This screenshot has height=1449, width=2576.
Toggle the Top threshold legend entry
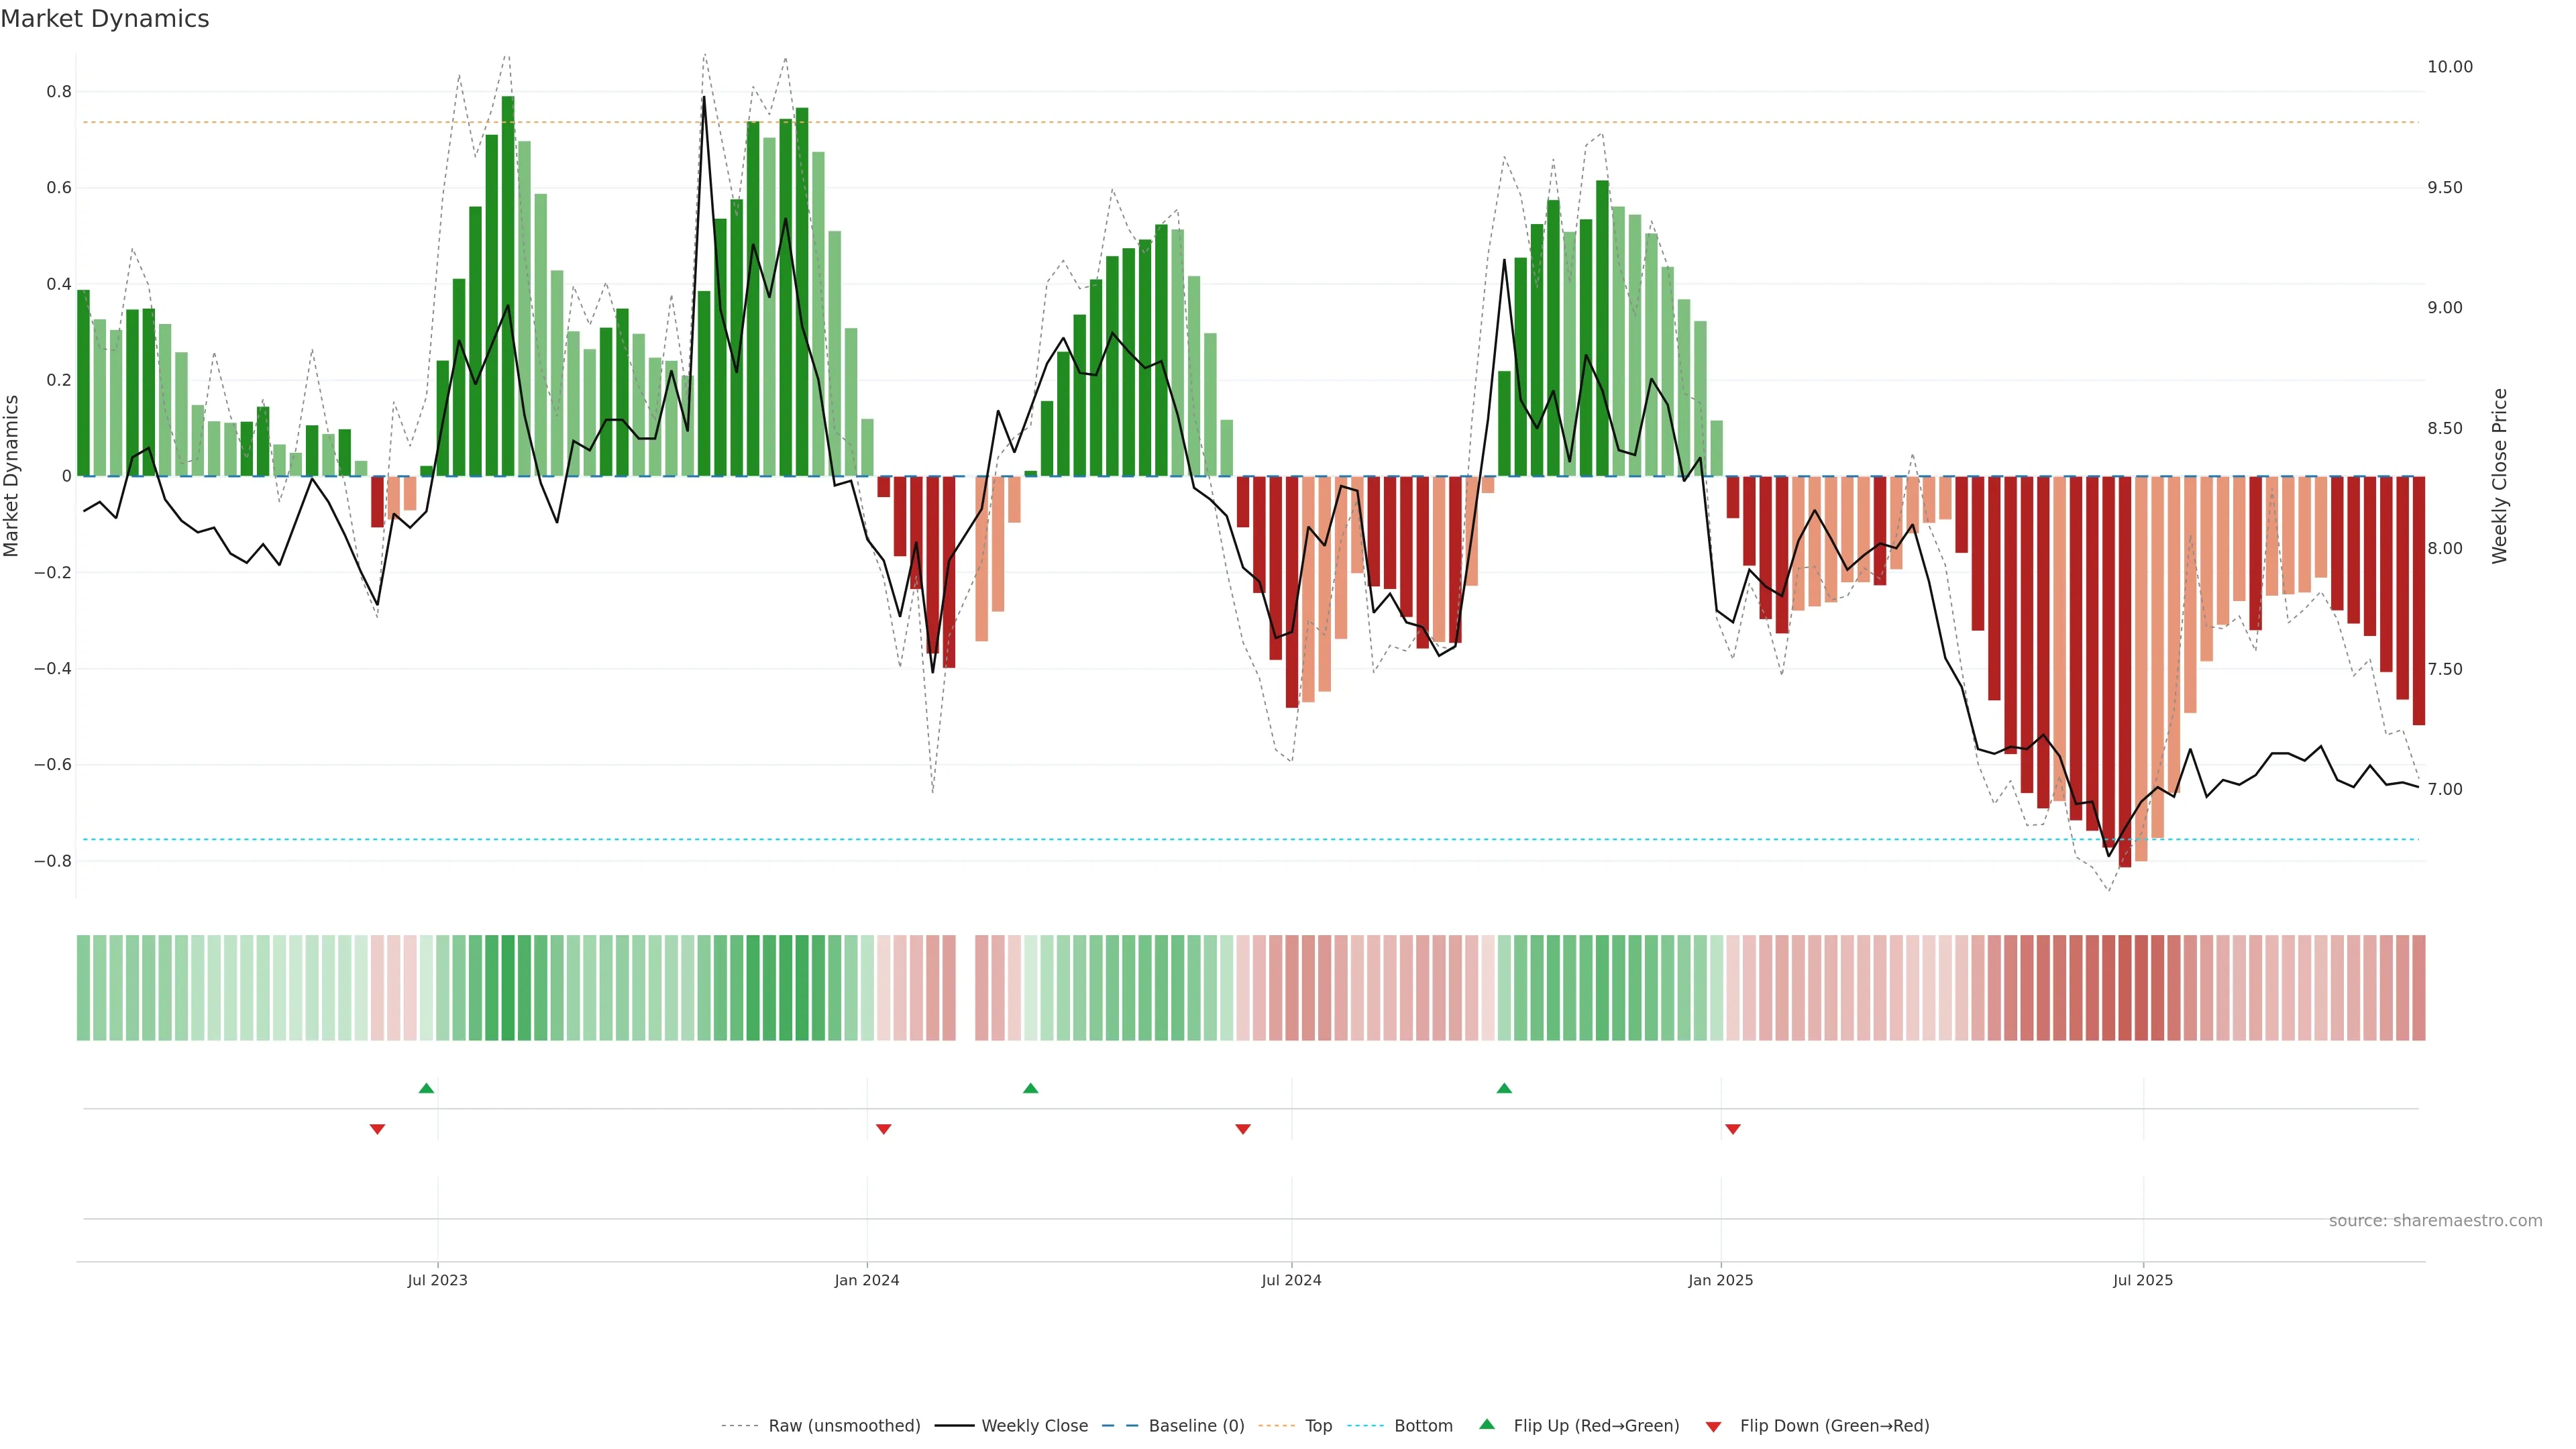[1318, 1426]
